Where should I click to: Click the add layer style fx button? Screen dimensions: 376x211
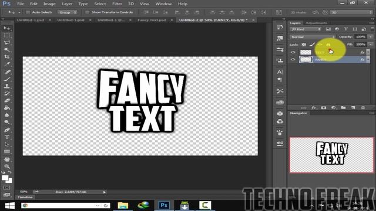(x=314, y=108)
